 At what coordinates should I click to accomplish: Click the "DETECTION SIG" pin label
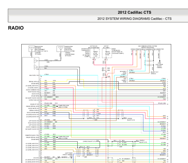coord(34,100)
